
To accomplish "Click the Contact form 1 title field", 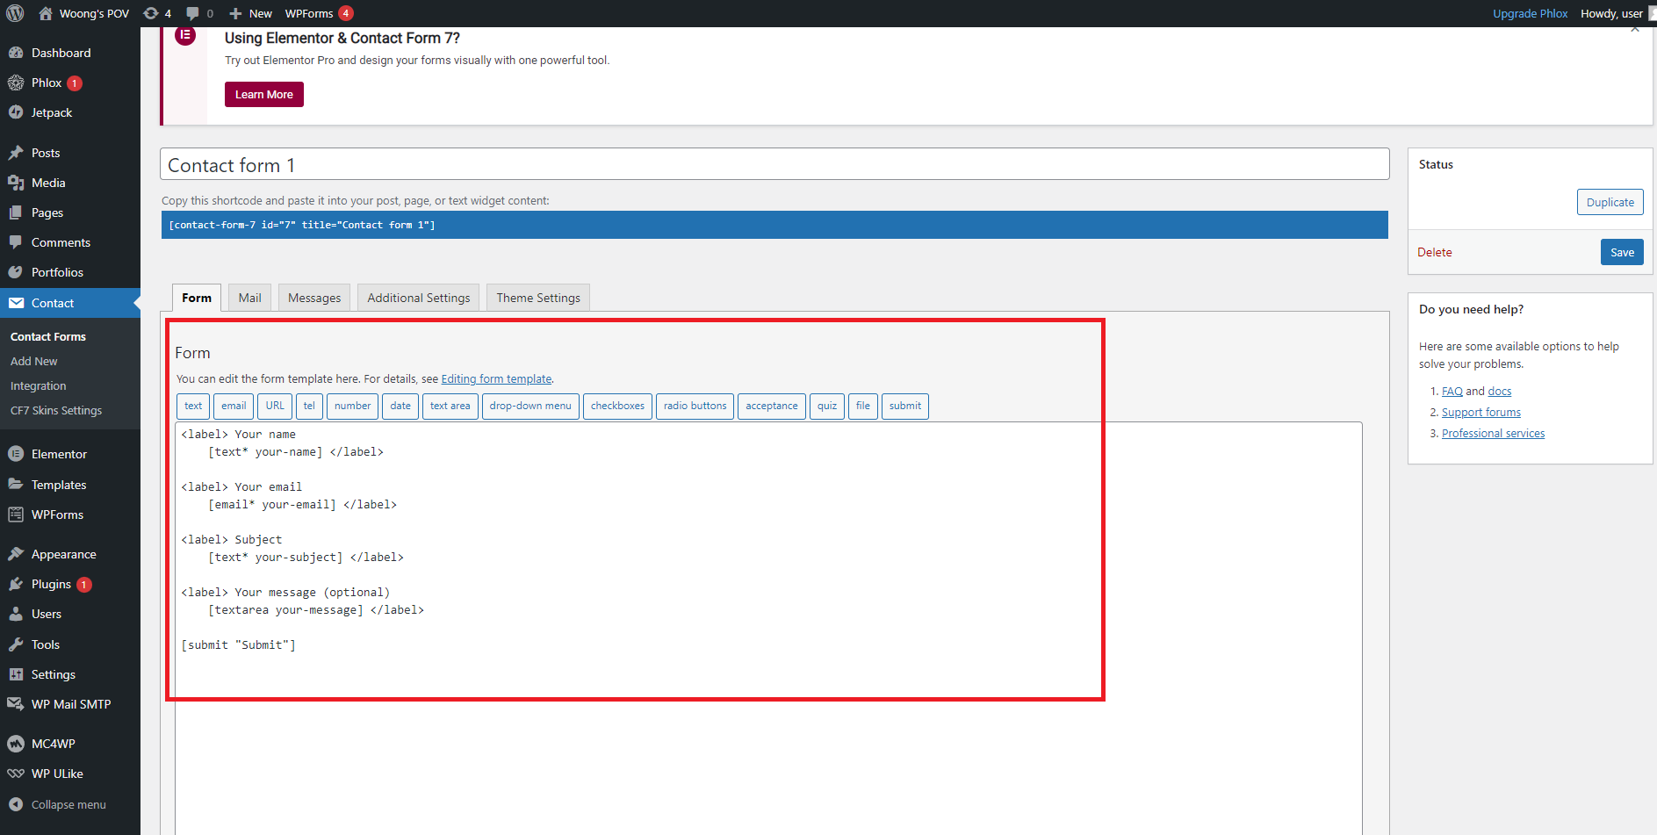I will (774, 164).
